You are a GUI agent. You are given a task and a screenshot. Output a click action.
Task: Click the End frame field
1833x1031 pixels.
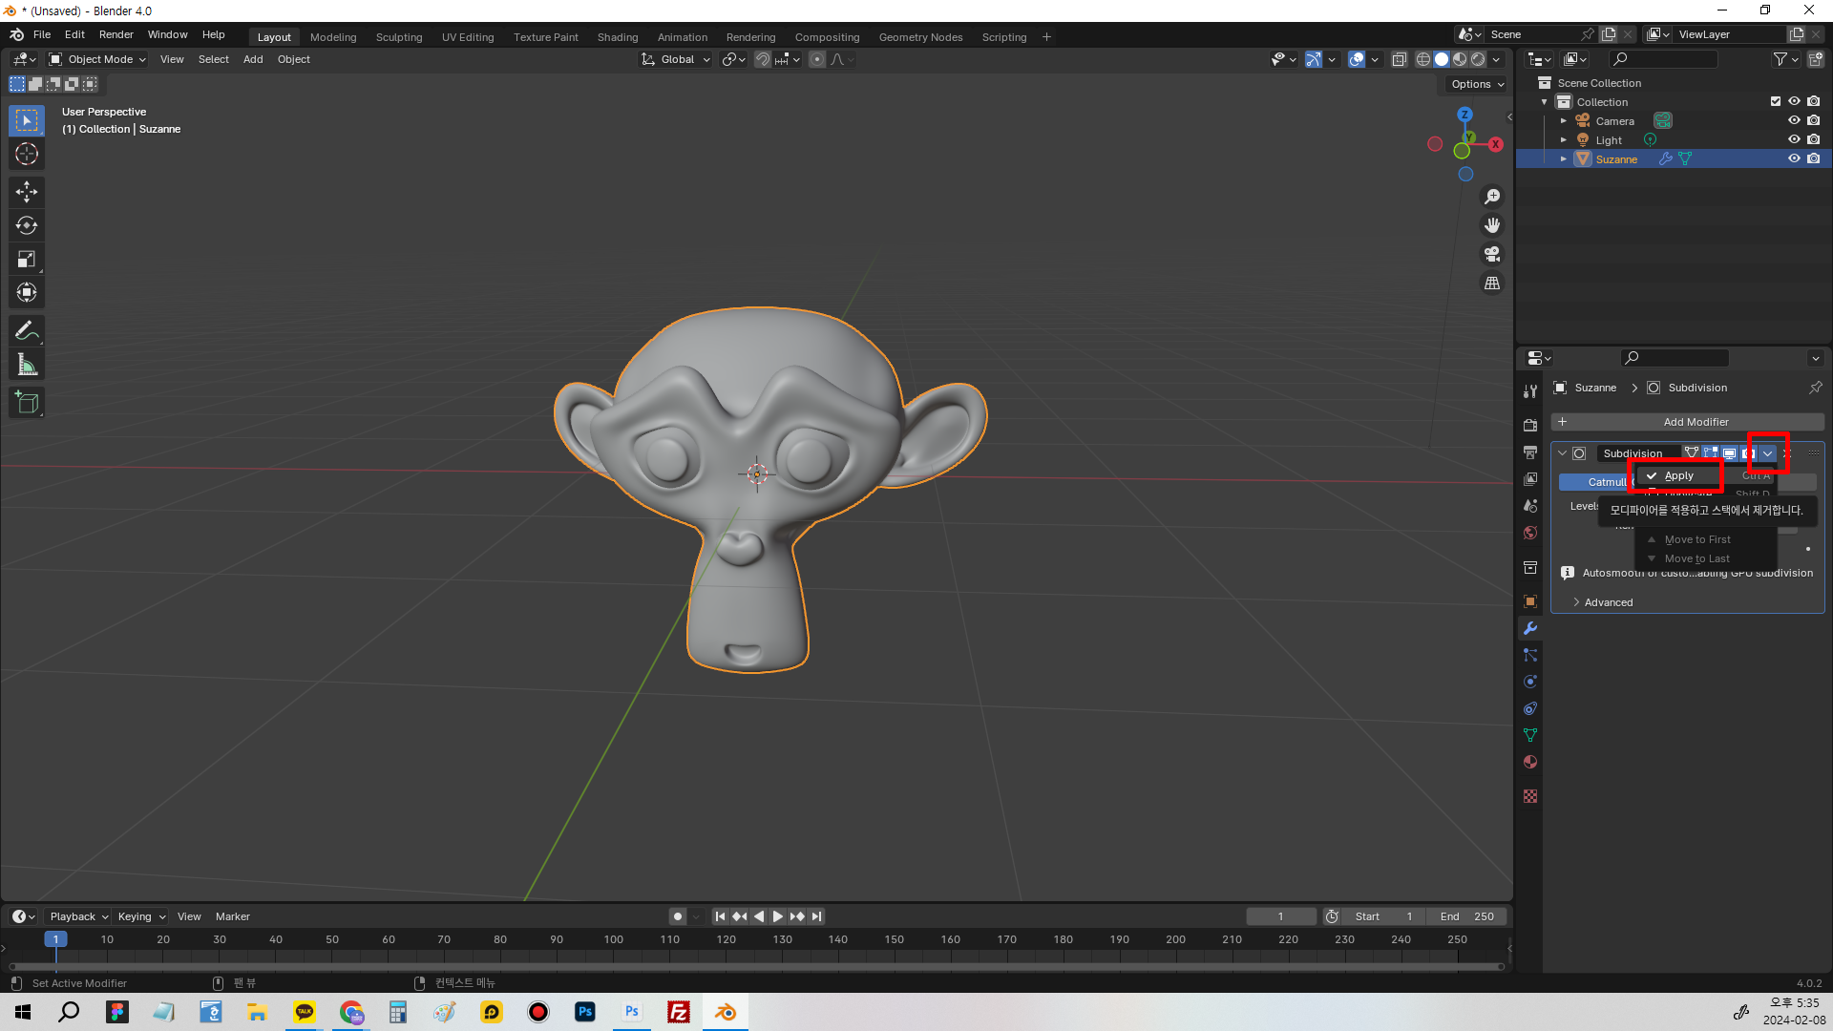click(1467, 916)
